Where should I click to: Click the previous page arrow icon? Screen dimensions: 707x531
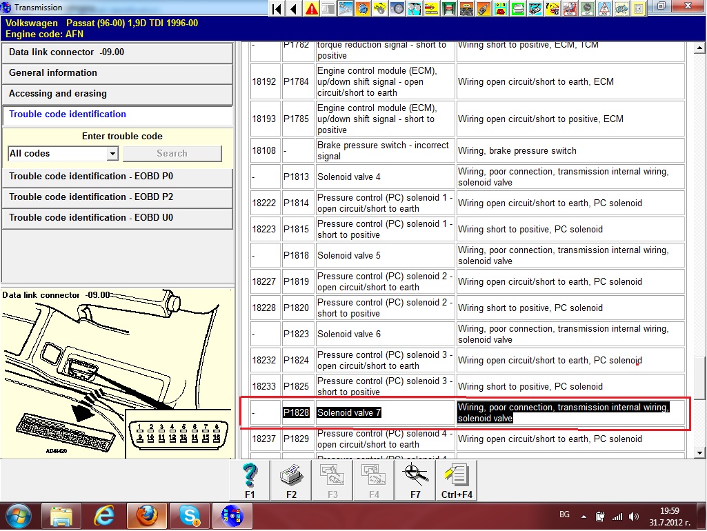click(x=294, y=9)
